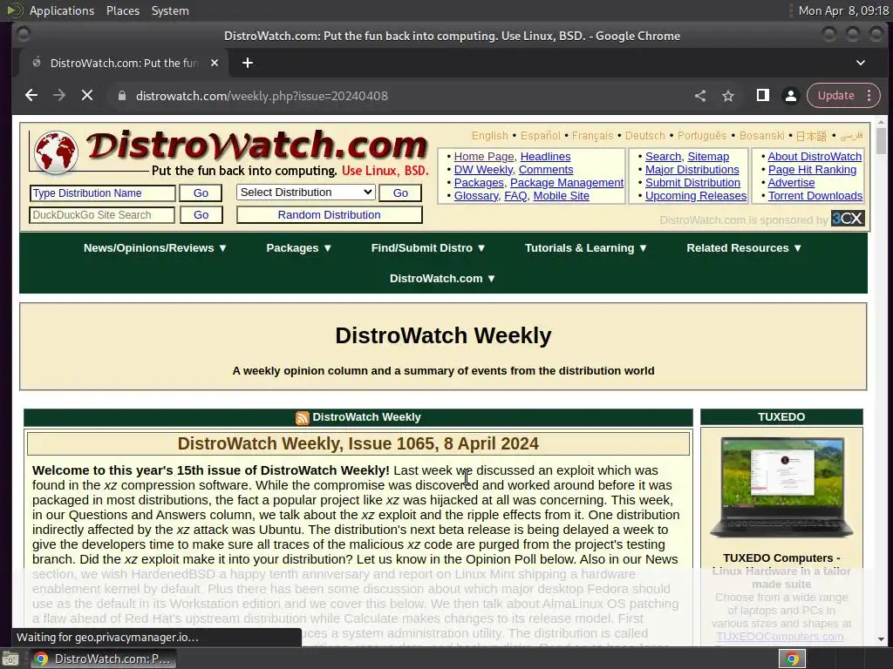Expand the DistroWatch.com menu

tap(442, 278)
